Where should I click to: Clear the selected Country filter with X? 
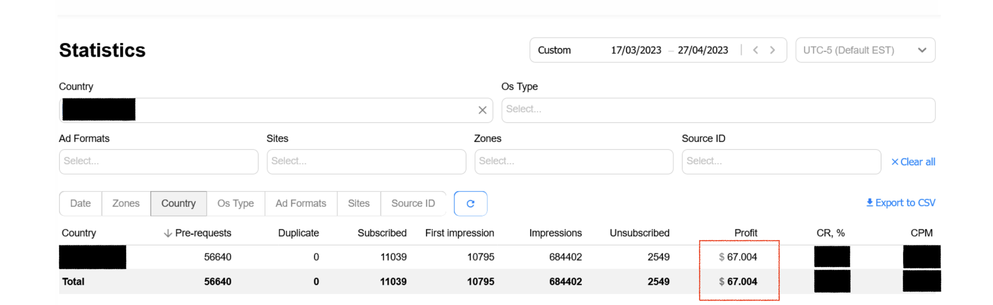point(482,110)
